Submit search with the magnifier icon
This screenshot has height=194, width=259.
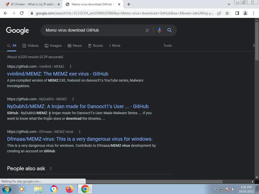click(x=169, y=30)
